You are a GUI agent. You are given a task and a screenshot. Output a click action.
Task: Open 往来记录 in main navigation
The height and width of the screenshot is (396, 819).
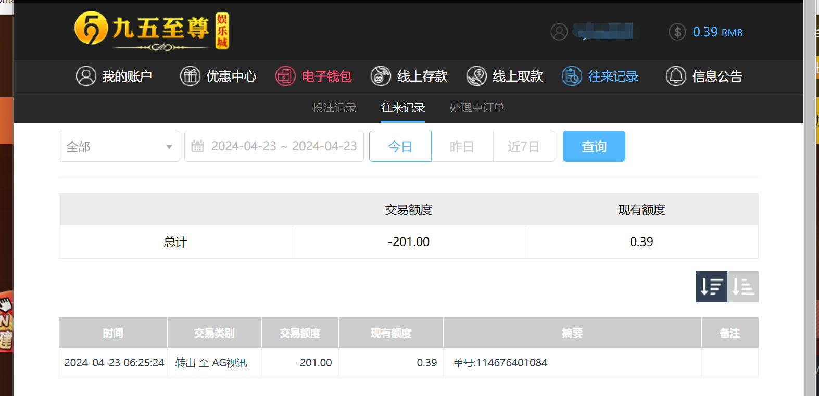point(613,76)
